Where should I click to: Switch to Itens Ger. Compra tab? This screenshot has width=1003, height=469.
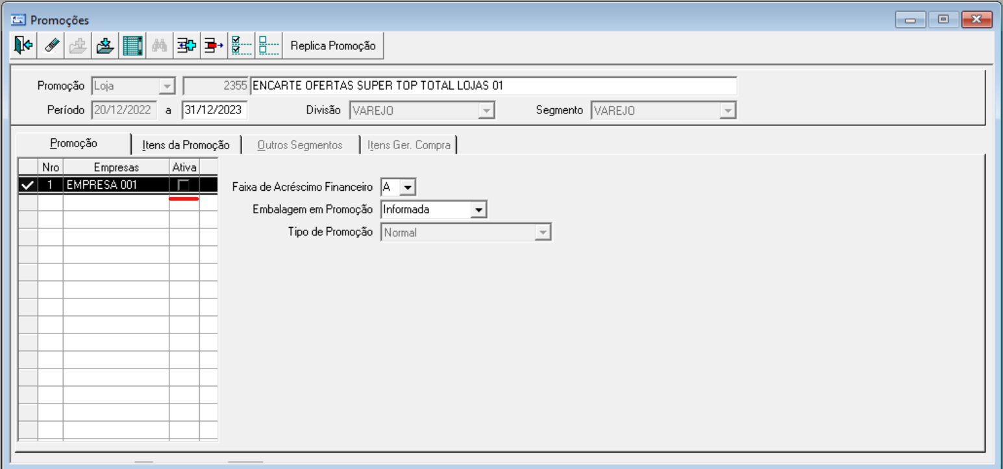point(409,145)
